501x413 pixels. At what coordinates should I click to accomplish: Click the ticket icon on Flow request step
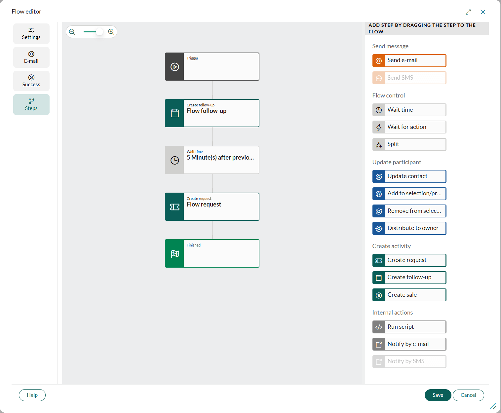pyautogui.click(x=174, y=207)
